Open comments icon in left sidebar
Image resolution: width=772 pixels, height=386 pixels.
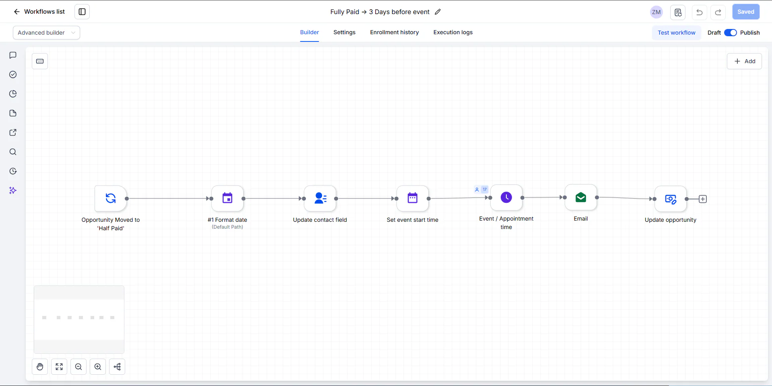pyautogui.click(x=13, y=55)
